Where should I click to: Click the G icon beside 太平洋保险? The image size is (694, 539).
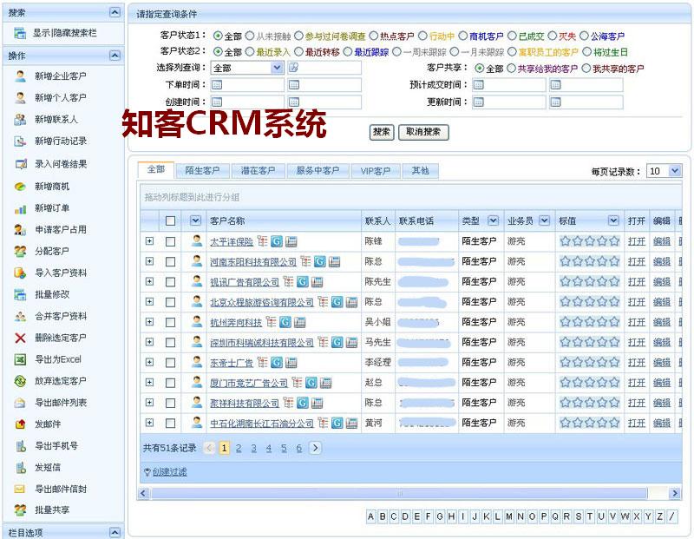pos(277,241)
